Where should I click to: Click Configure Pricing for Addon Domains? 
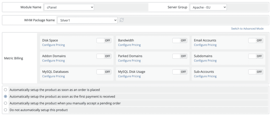(x=53, y=61)
